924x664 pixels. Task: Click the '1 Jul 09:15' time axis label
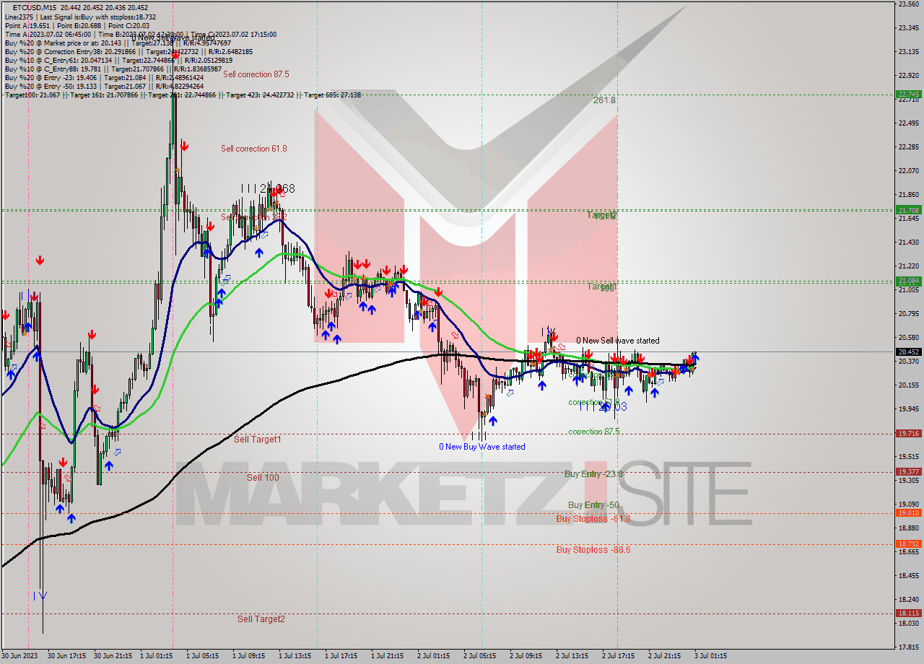click(x=249, y=656)
